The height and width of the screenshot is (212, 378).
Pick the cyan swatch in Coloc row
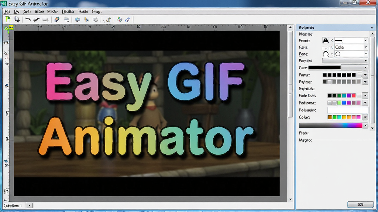click(339, 117)
